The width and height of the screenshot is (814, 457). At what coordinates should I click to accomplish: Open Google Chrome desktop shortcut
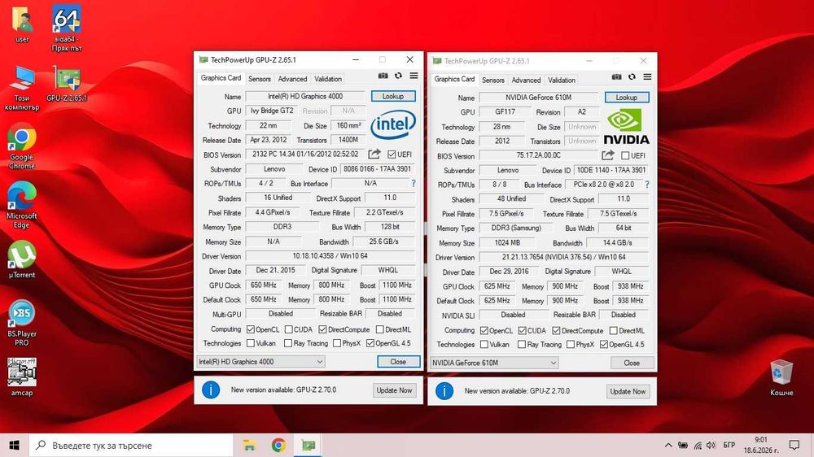click(x=22, y=146)
